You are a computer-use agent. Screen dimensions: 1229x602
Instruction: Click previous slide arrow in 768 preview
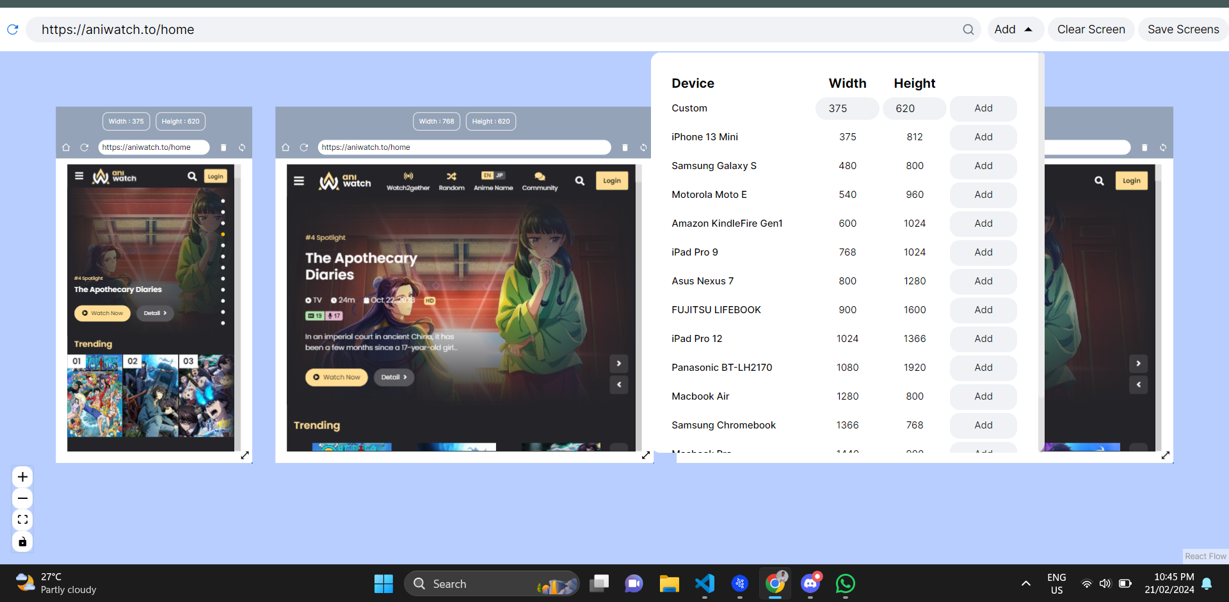coord(619,385)
